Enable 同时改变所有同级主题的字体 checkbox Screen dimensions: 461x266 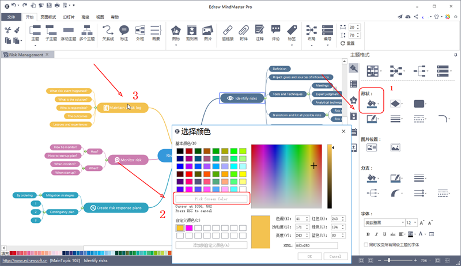pyautogui.click(x=366, y=245)
